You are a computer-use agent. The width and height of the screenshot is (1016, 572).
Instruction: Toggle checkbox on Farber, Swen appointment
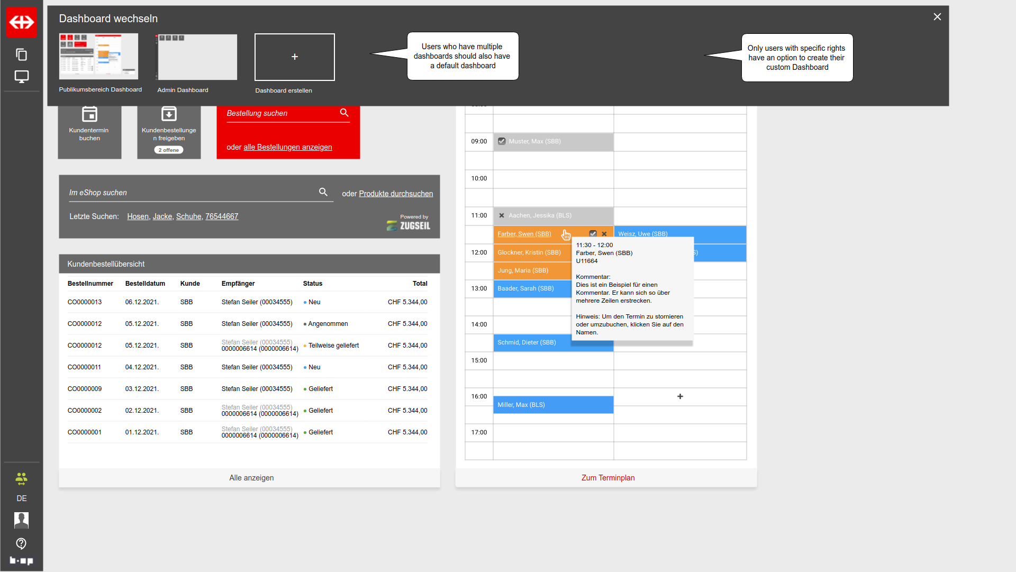[x=593, y=234]
